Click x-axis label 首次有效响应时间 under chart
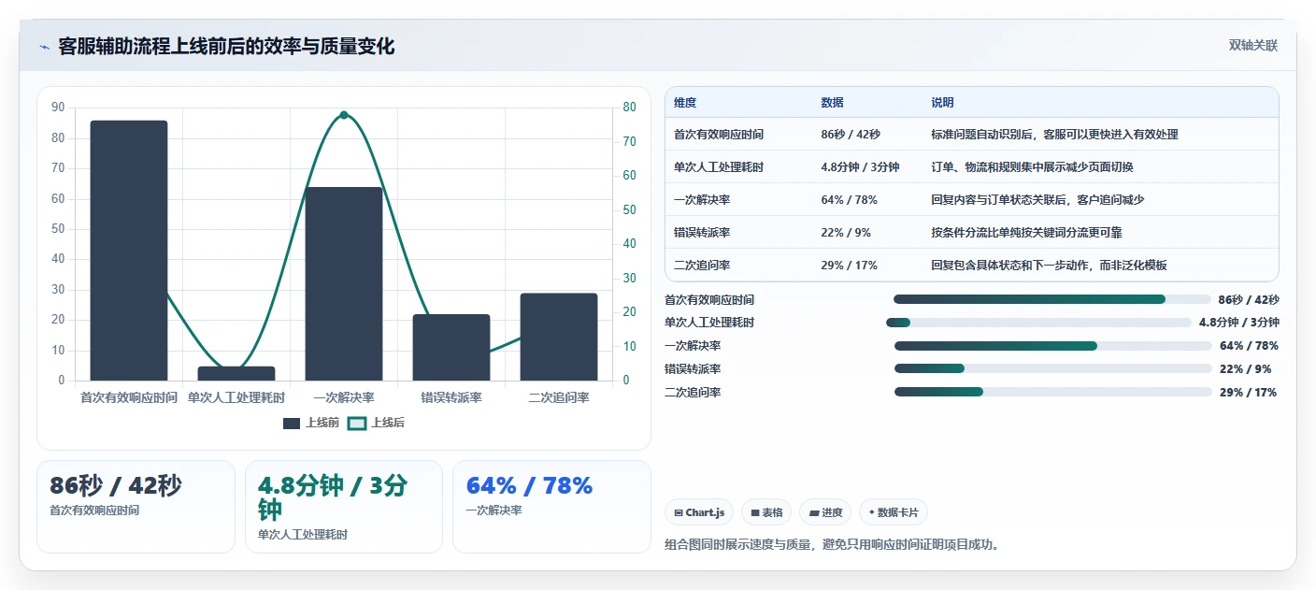 pyautogui.click(x=129, y=398)
